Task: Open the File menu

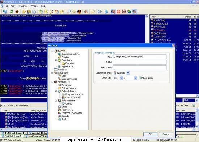Action: (7, 6)
